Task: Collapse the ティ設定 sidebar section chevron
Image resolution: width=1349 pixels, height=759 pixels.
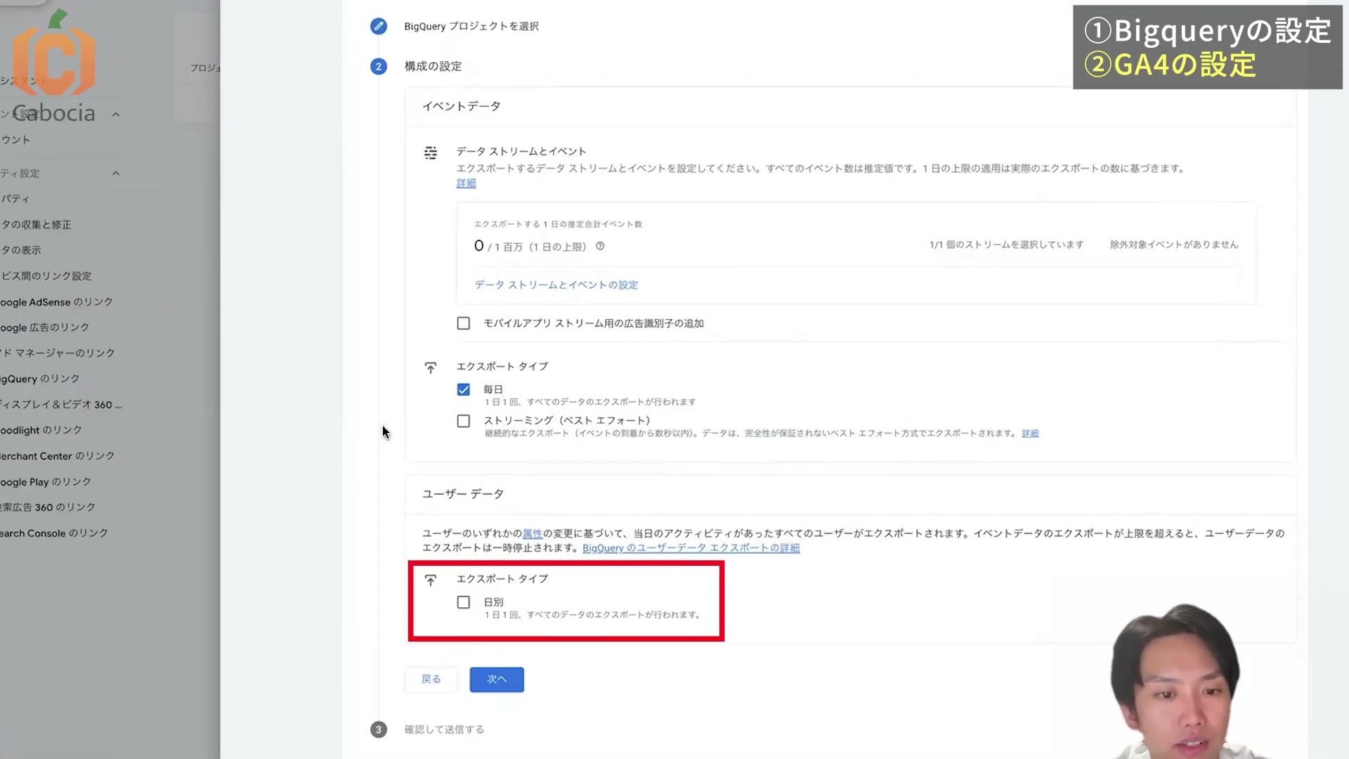Action: [116, 174]
